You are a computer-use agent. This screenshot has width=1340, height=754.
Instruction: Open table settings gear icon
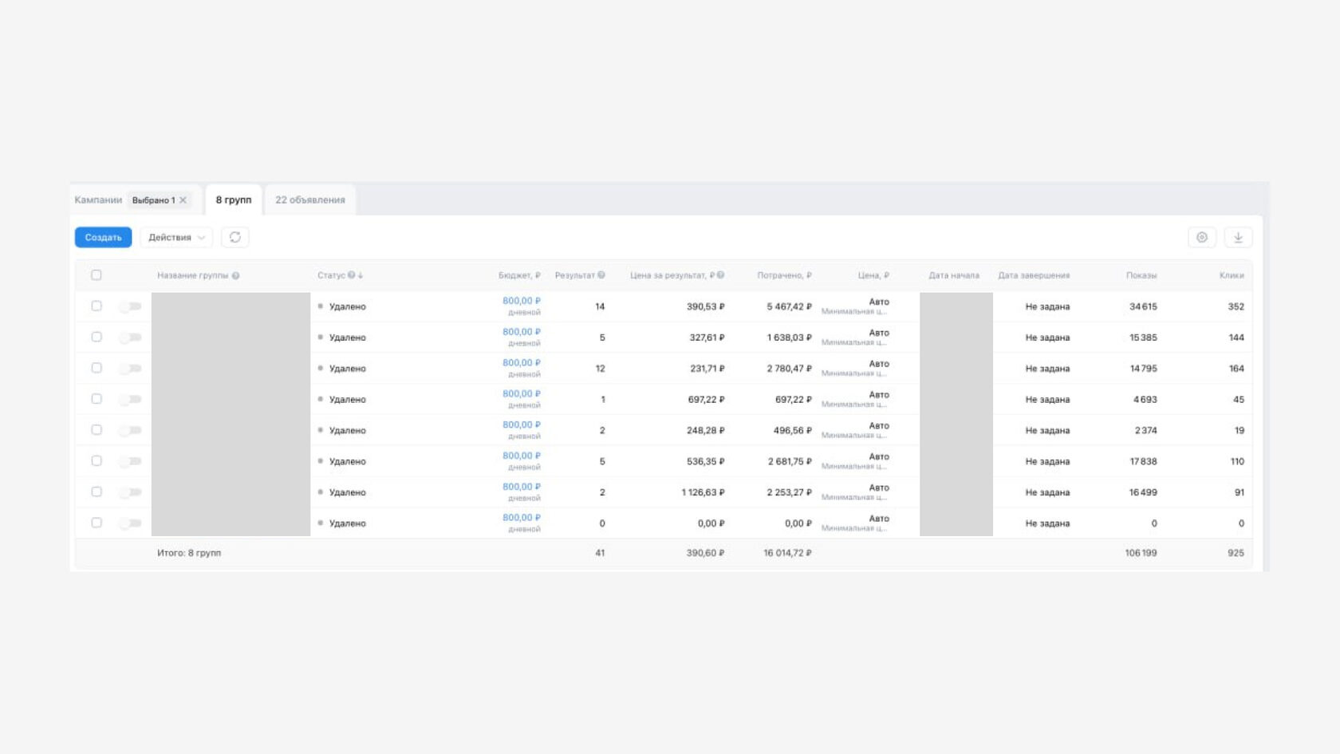click(x=1202, y=237)
